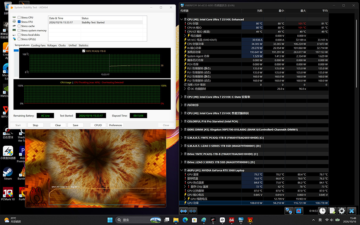The image size is (360, 225).
Task: Click Clear button in AIDA64
Action: (58, 125)
